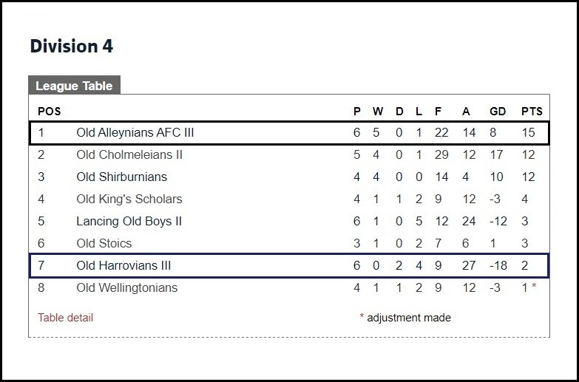Select the Old Harrovians III team name

click(123, 265)
